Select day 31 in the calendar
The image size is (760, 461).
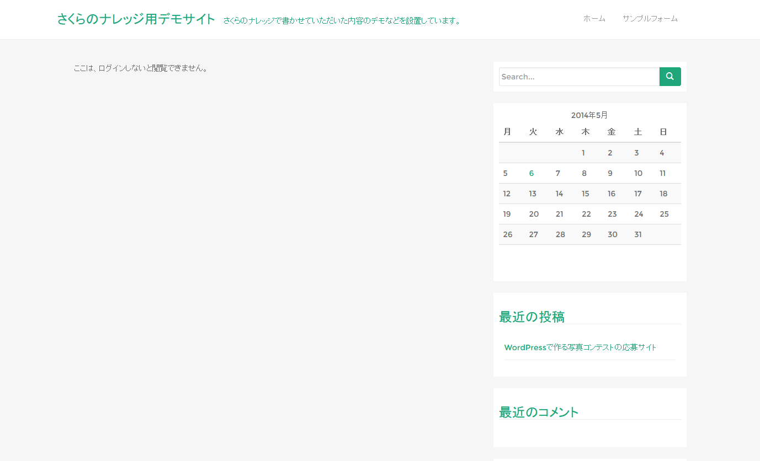(x=638, y=234)
